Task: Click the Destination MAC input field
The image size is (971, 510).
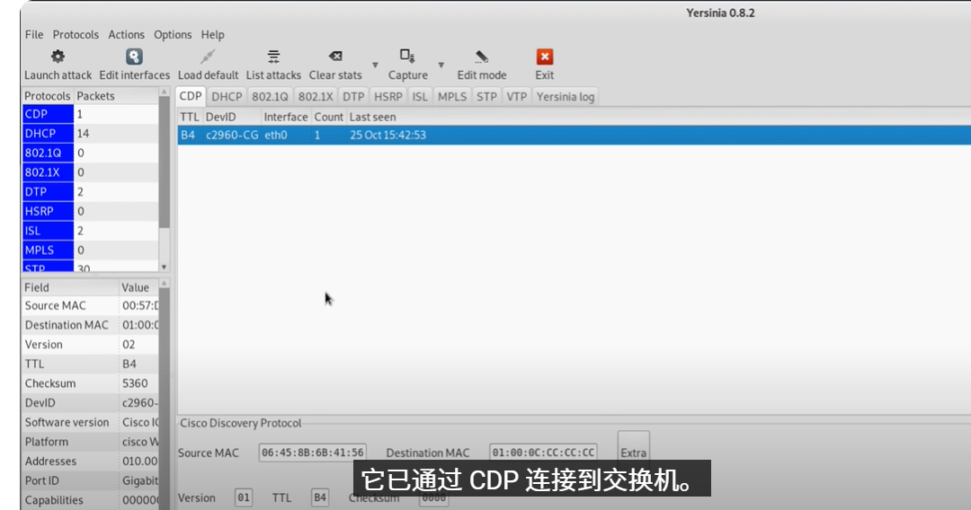Action: 543,453
